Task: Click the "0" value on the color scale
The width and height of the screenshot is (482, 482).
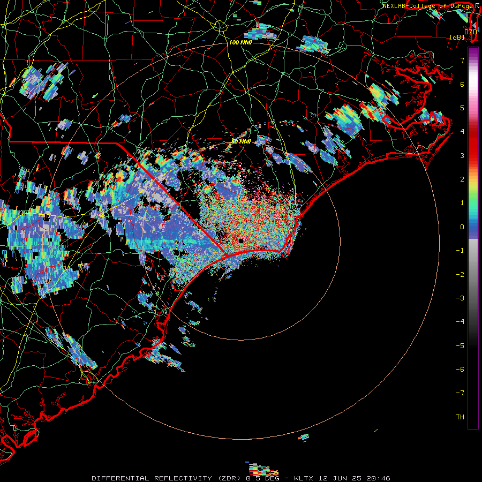Action: [x=462, y=227]
